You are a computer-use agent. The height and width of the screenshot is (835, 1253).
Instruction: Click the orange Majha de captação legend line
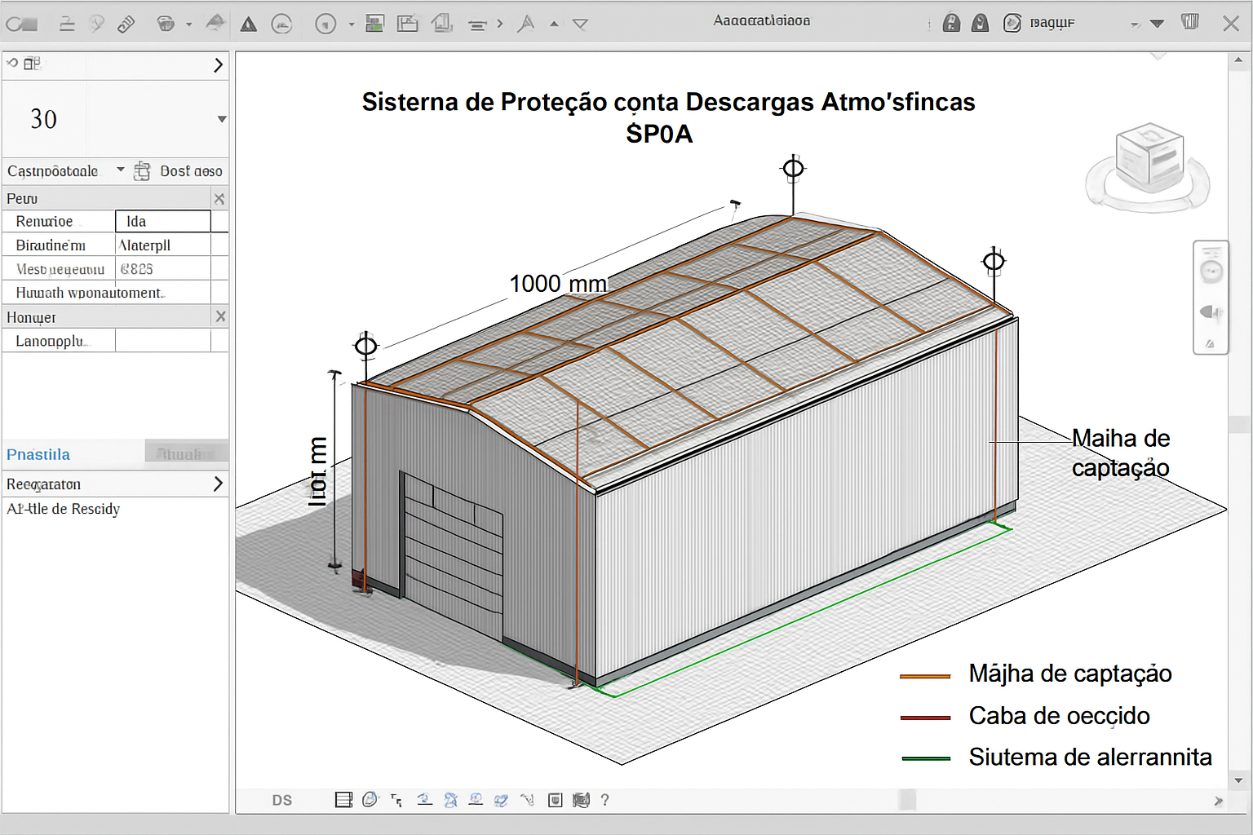coord(925,676)
